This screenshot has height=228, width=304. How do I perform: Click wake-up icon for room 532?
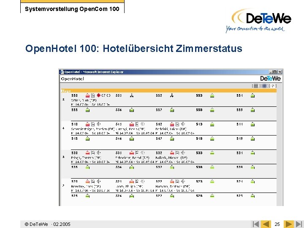(x=183, y=153)
